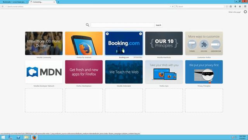Screen dimensions: 248x140
Task: Click the 'Privacy Principles' caption text
Action: pyautogui.click(x=204, y=86)
